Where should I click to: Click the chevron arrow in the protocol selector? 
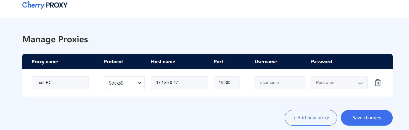139,83
